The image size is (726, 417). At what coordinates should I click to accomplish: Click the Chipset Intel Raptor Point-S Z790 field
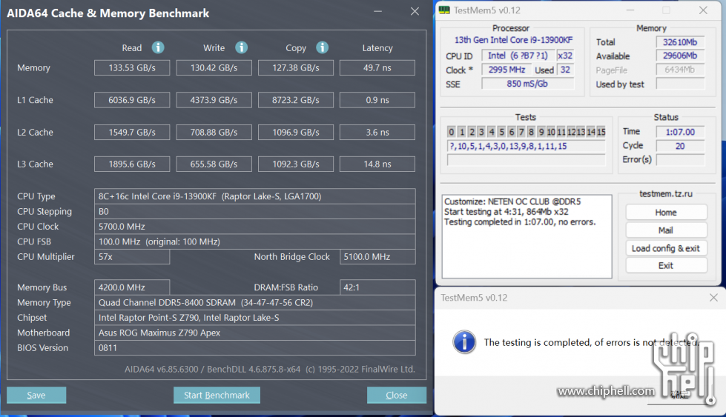254,318
